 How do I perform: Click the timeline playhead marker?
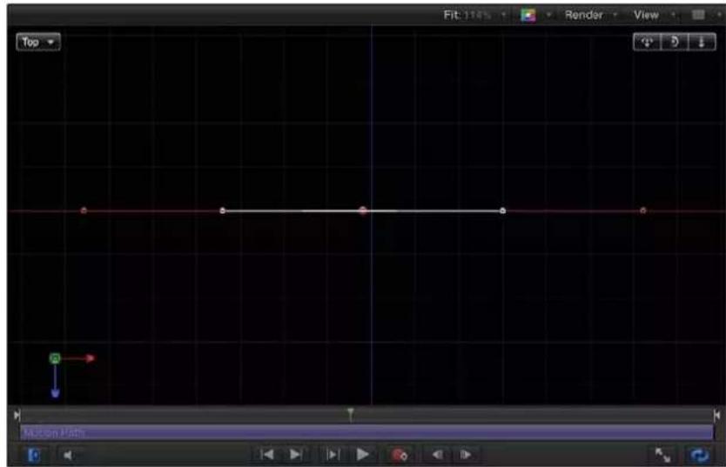coord(351,414)
